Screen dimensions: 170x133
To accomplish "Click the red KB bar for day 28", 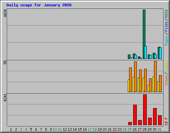I will point(145,110).
